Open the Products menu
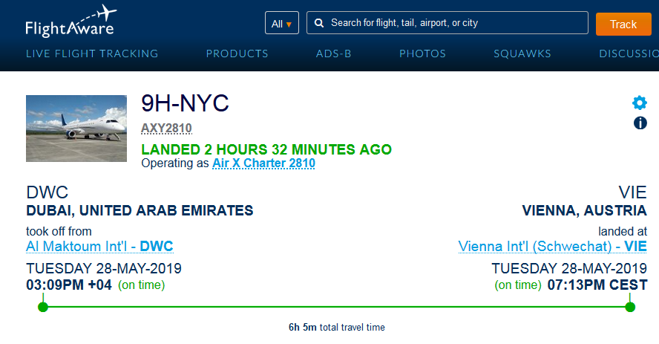The width and height of the screenshot is (659, 344). click(237, 53)
